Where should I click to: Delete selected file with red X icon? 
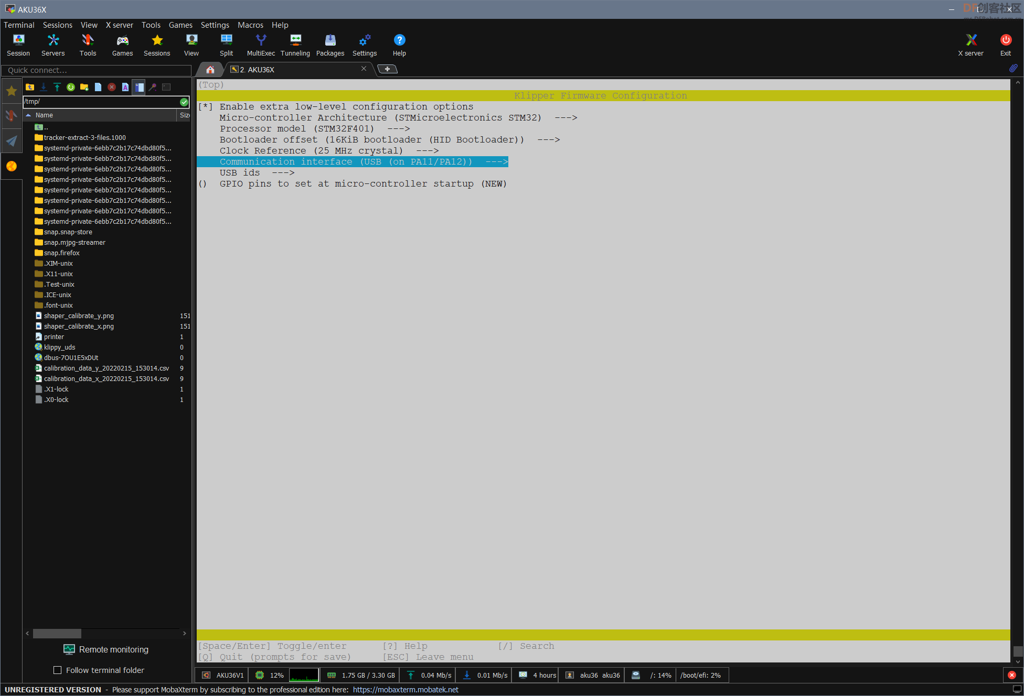tap(112, 87)
